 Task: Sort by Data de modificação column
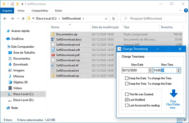coord(105,27)
